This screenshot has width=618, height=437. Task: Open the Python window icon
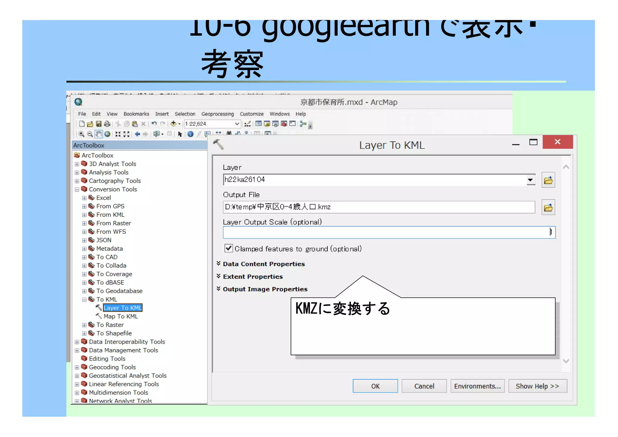292,123
